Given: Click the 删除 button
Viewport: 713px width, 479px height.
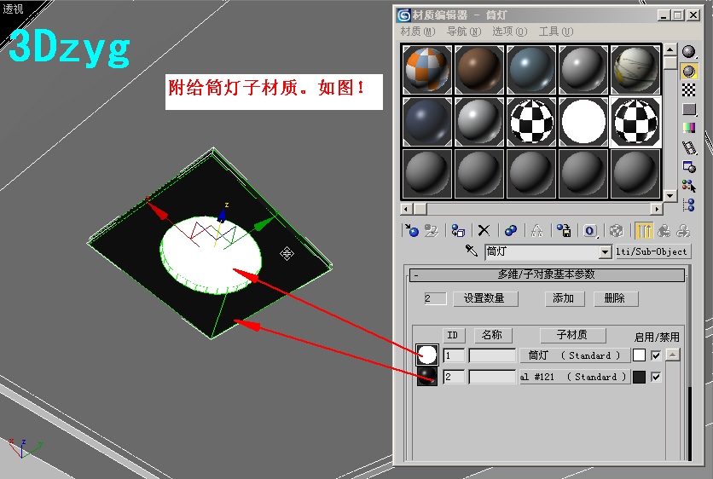Looking at the screenshot, I should (615, 298).
